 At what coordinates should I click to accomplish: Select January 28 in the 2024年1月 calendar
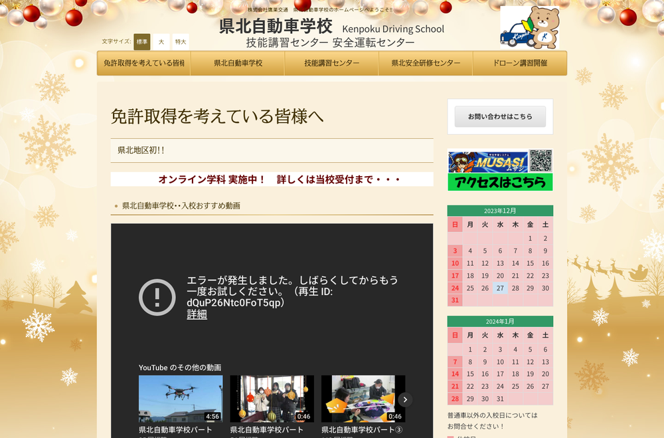tap(456, 399)
